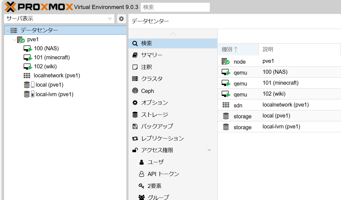Open the ストレージ menu item
This screenshot has width=341, height=200.
pyautogui.click(x=154, y=115)
